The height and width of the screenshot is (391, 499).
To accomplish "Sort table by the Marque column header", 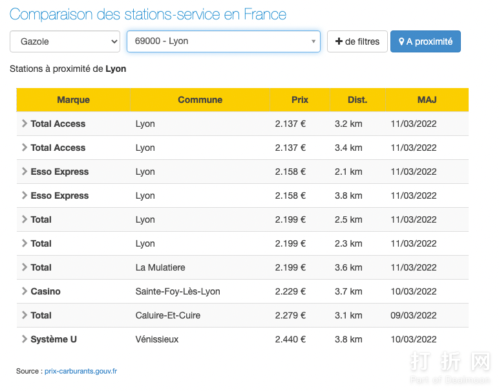I will pyautogui.click(x=73, y=100).
